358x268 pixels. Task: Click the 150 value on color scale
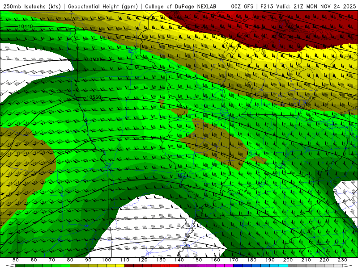point(197,260)
